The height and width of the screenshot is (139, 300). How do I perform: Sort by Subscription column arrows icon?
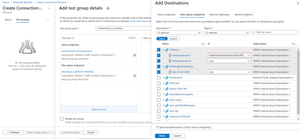293,44
